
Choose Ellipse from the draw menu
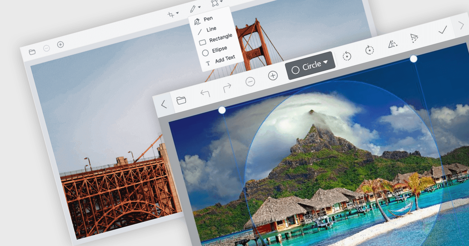215,51
